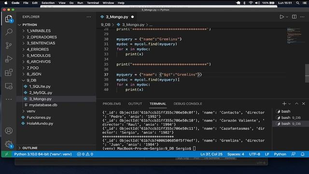Switch to the PROBLEMS panel tab
Viewport: 309px width, 174px height.
tap(112, 104)
